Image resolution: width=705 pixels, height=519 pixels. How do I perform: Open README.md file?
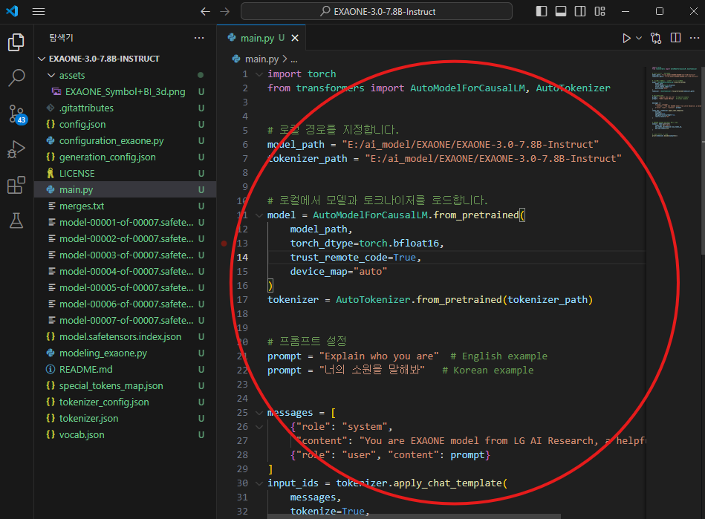pyautogui.click(x=125, y=369)
